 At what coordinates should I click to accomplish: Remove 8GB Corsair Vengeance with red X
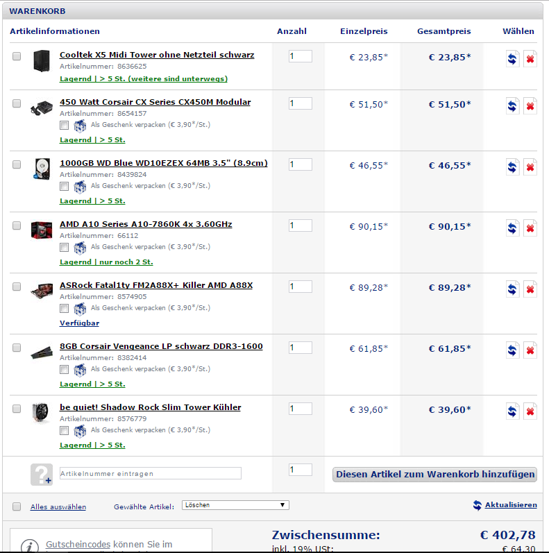530,350
